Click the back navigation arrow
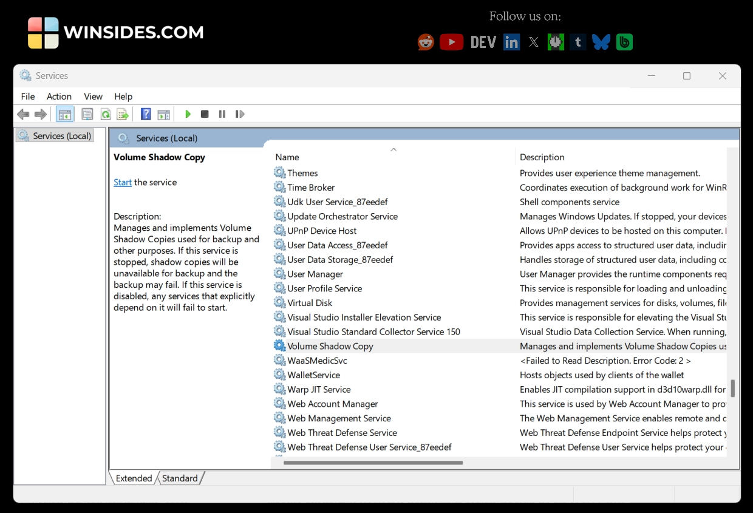 23,114
